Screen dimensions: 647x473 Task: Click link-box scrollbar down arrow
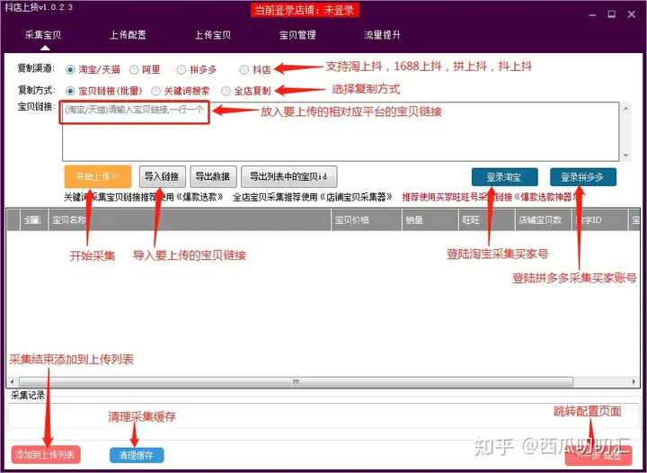point(626,156)
